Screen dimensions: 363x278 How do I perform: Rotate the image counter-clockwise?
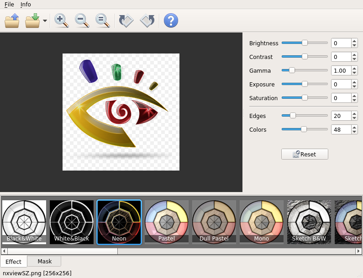(x=126, y=21)
